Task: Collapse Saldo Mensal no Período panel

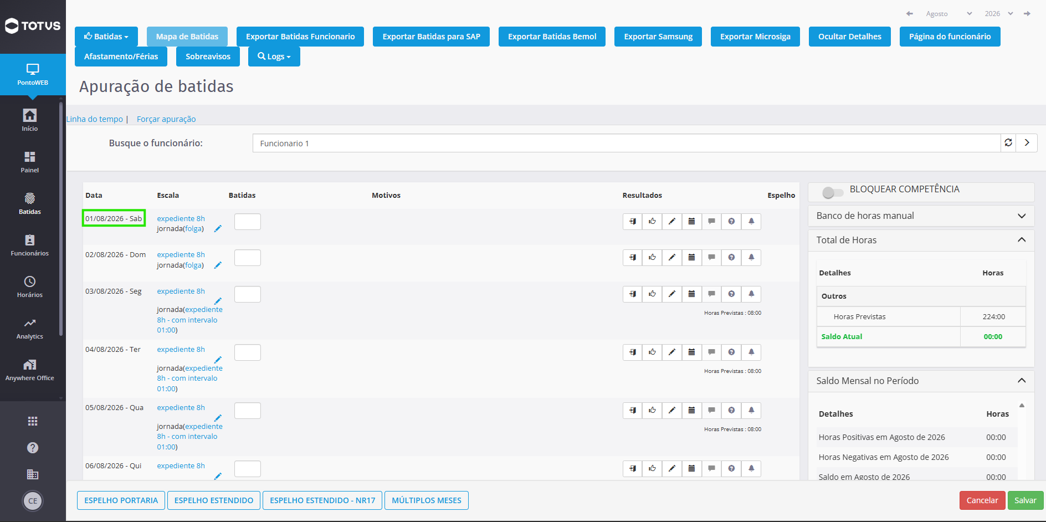Action: click(x=921, y=381)
